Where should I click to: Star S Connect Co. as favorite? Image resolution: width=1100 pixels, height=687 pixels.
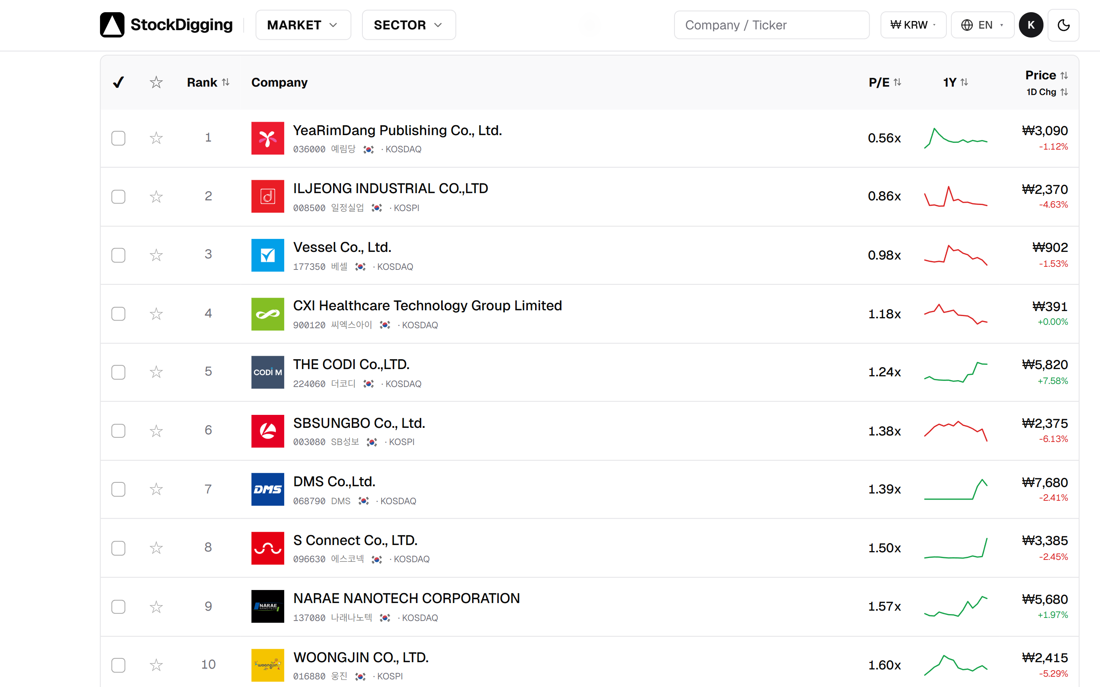click(x=156, y=548)
